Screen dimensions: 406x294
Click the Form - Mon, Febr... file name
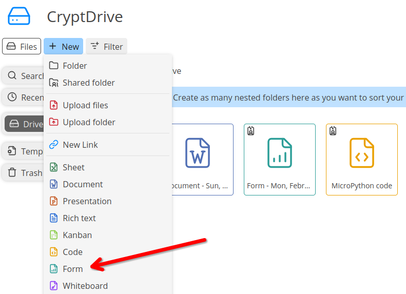point(278,186)
